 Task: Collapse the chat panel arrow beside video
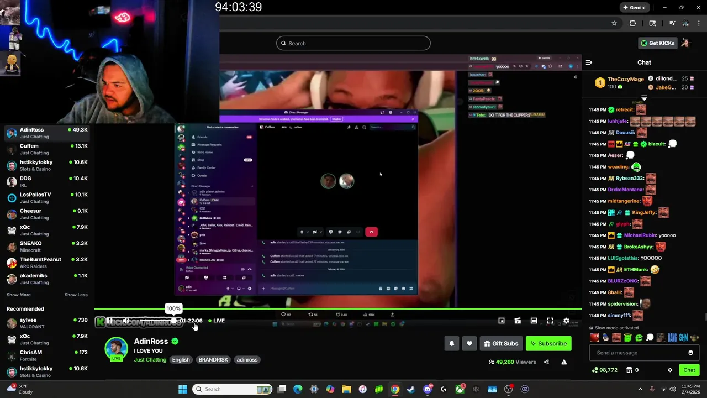(575, 77)
